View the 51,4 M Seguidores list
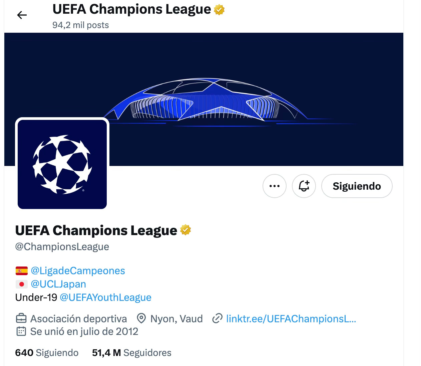Image resolution: width=421 pixels, height=366 pixels. point(132,353)
